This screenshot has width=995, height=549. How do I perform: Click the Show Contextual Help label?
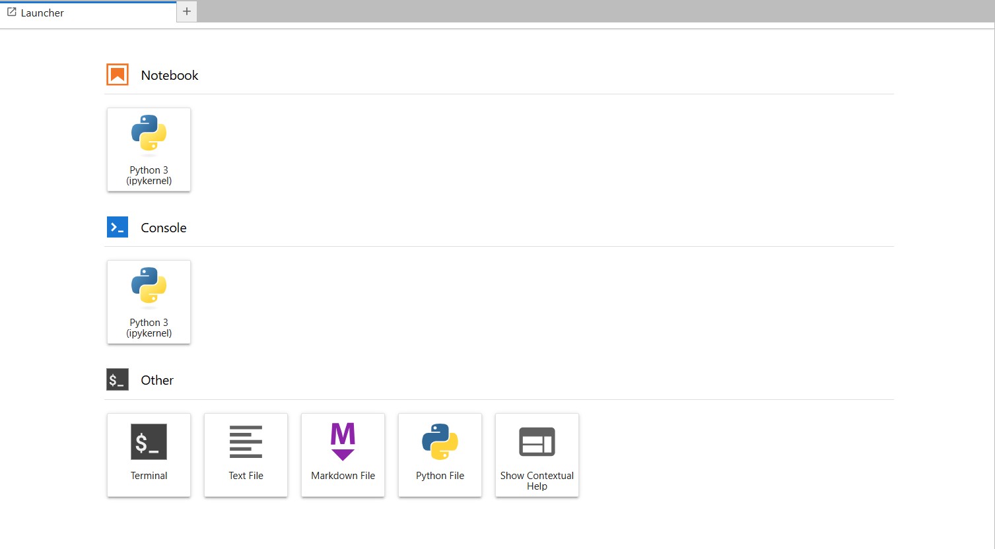(x=537, y=480)
